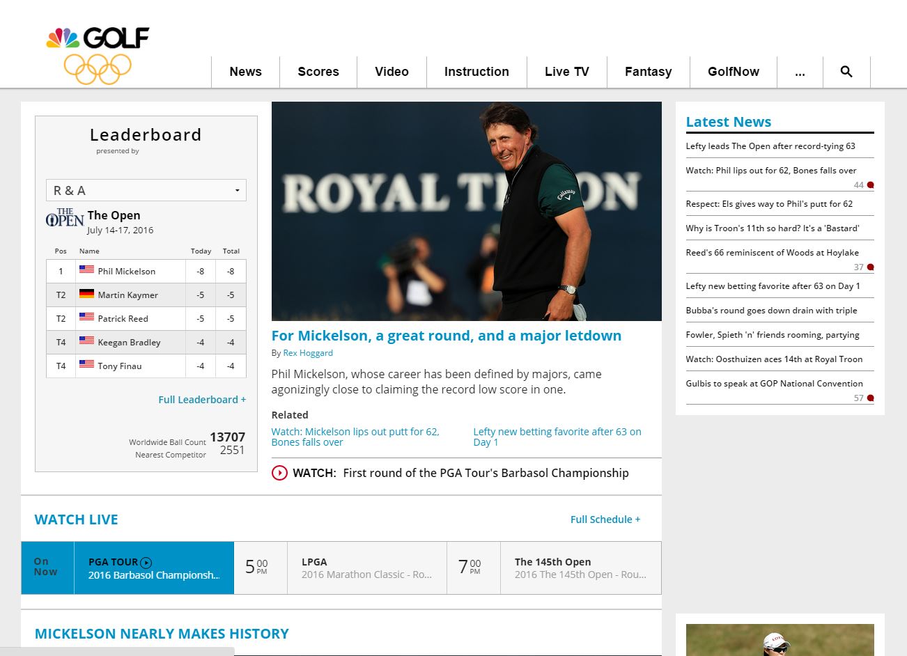Click the USA flag beside Keegan Bradley
907x656 pixels.
[86, 341]
